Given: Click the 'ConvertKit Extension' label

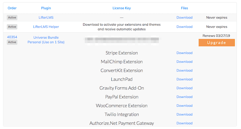Looking at the screenshot, I should coord(122,71).
